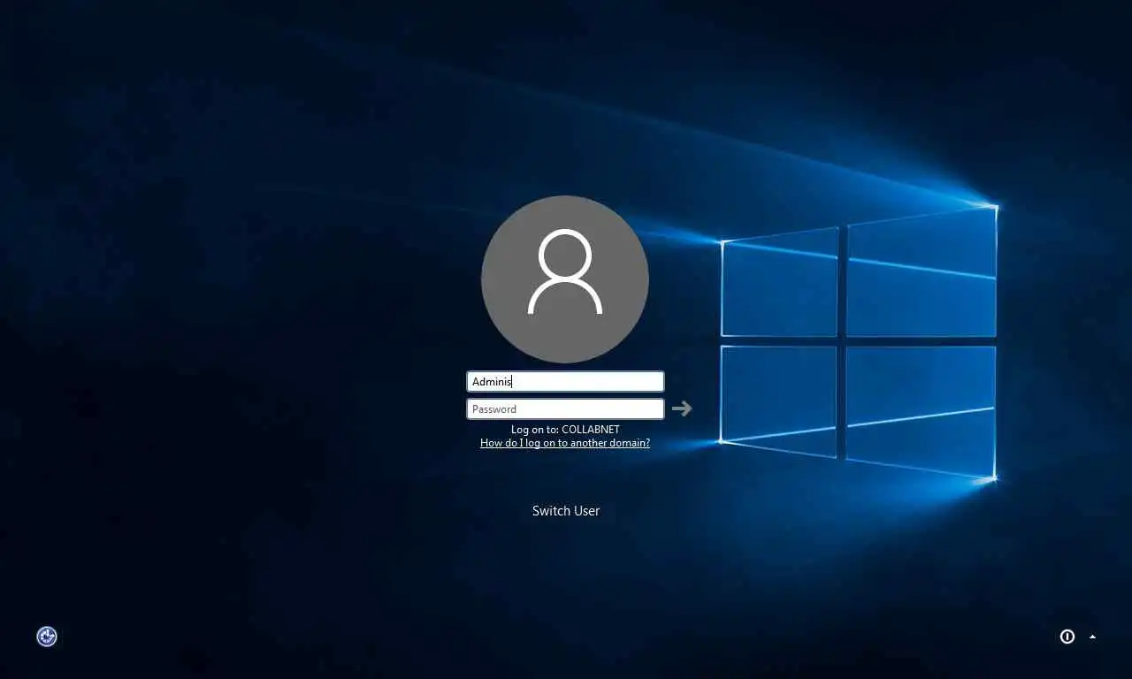Click the username field containing Adminis
The width and height of the screenshot is (1132, 679).
click(565, 381)
